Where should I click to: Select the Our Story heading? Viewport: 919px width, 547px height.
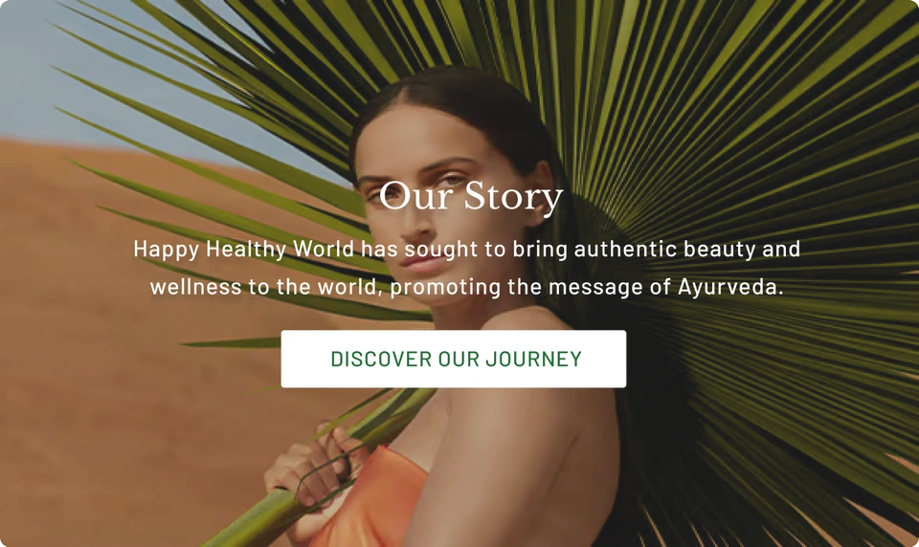click(x=471, y=196)
